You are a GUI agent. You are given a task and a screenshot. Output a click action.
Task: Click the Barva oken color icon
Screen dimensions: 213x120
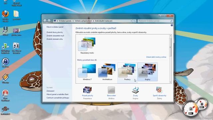[111, 90]
